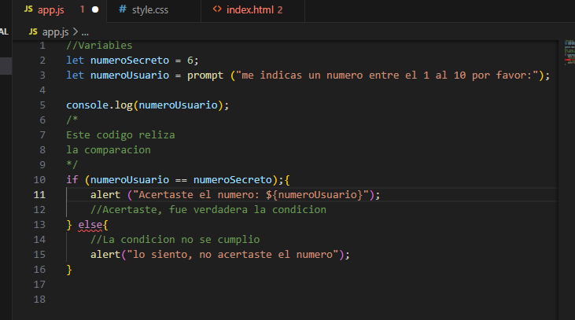
Task: Click "Este codigo reliza" comment line
Action: [120, 135]
